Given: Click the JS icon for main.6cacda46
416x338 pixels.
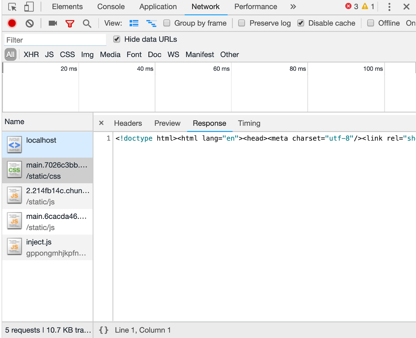Looking at the screenshot, I should pyautogui.click(x=14, y=221).
